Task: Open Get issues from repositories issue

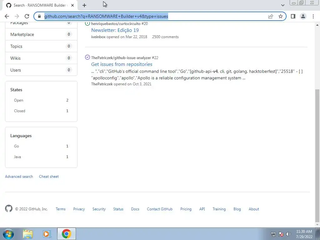Action: (122, 64)
